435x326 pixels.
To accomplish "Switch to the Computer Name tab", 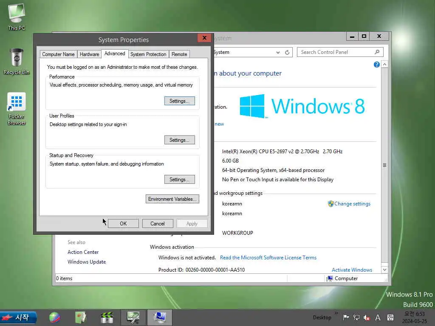I will point(58,54).
